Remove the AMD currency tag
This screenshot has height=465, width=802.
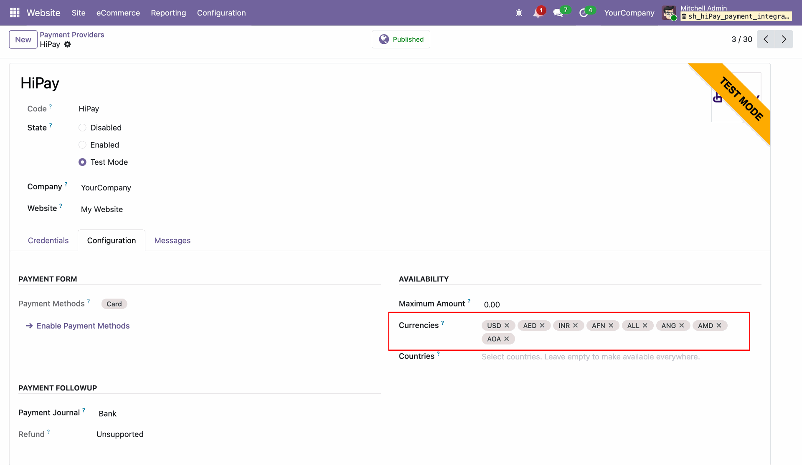pyautogui.click(x=719, y=325)
